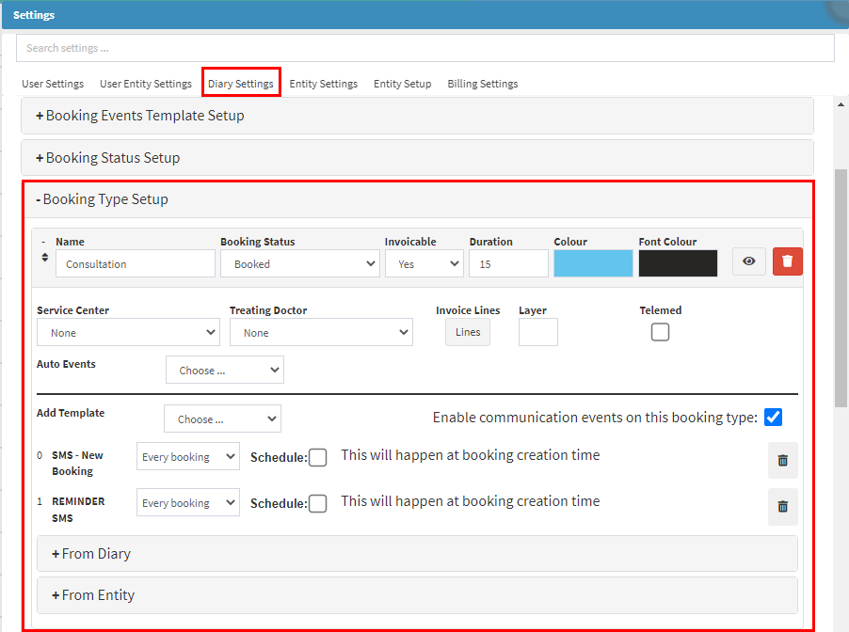Open the Entity Setup tab
849x632 pixels.
click(402, 84)
